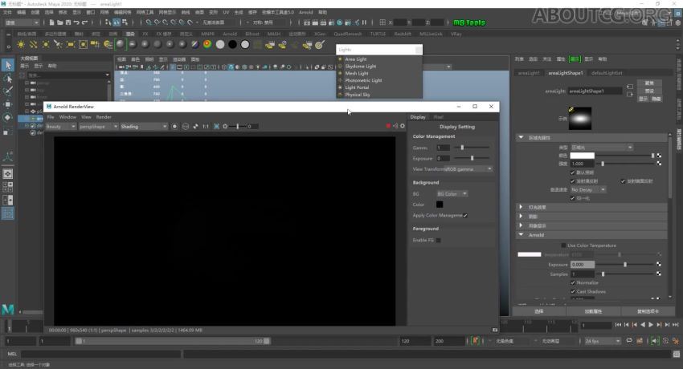
Task: Click the open scene folder icon
Action: tap(60, 22)
